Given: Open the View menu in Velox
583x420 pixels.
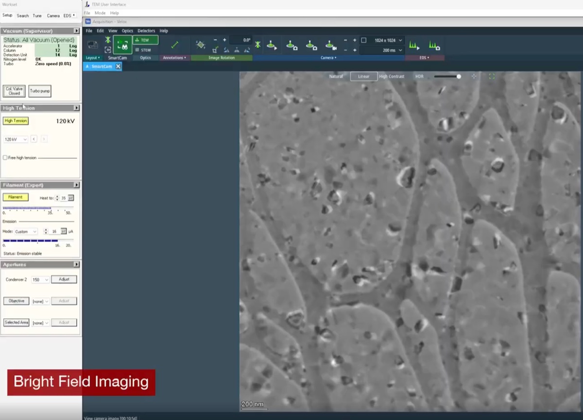Looking at the screenshot, I should click(x=113, y=31).
